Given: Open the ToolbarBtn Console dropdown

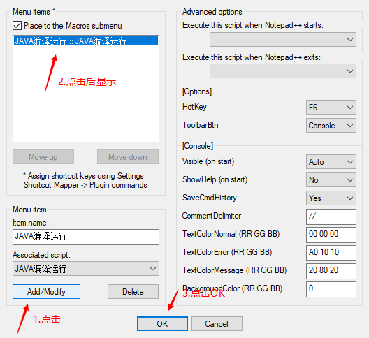Looking at the screenshot, I should (331, 126).
